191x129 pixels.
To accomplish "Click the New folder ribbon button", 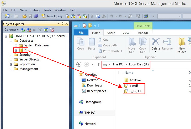I will click(182, 45).
